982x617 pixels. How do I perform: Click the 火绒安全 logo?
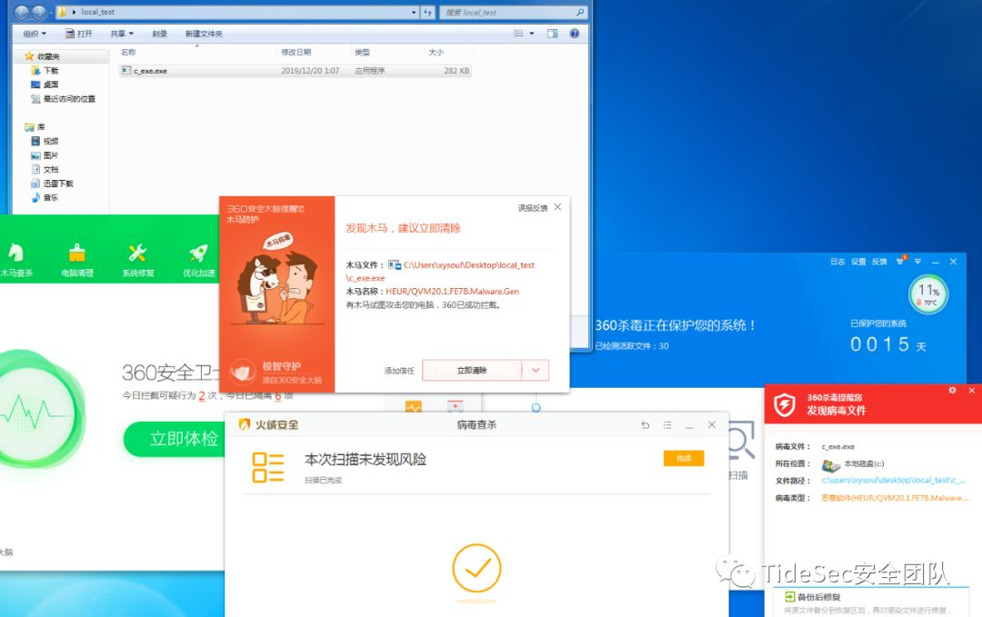point(268,425)
